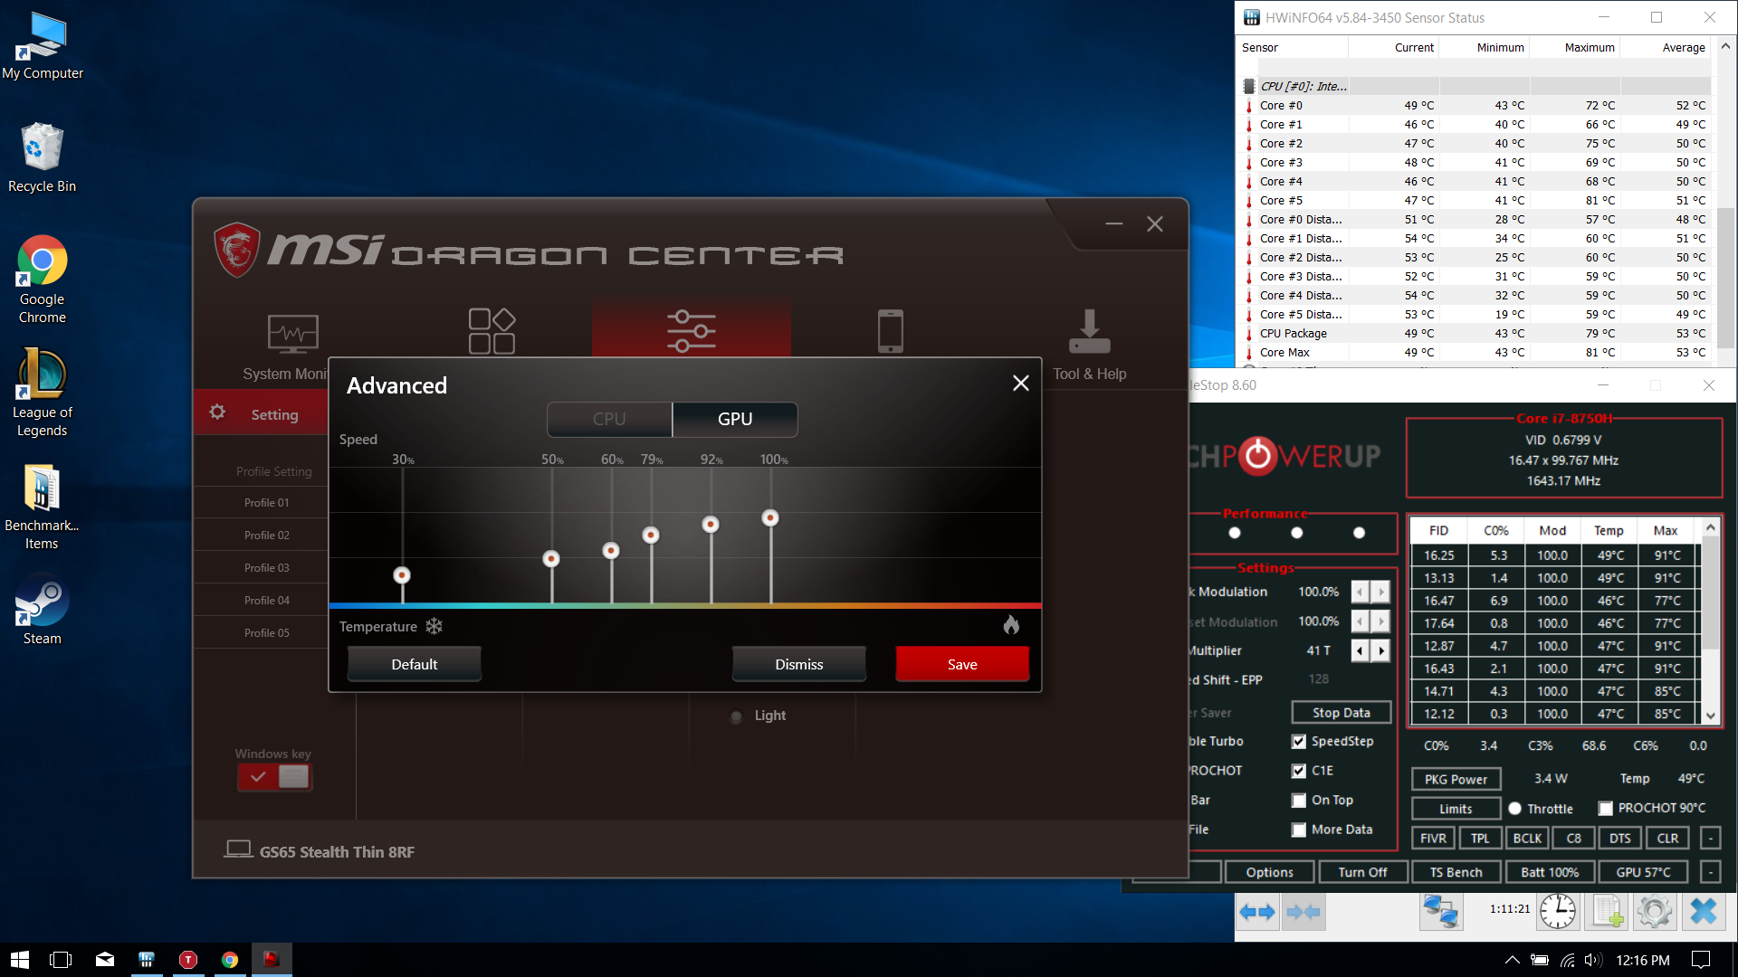Toggle SpeedStep checkbox in ThrottleStop
The height and width of the screenshot is (977, 1738).
pos(1299,742)
